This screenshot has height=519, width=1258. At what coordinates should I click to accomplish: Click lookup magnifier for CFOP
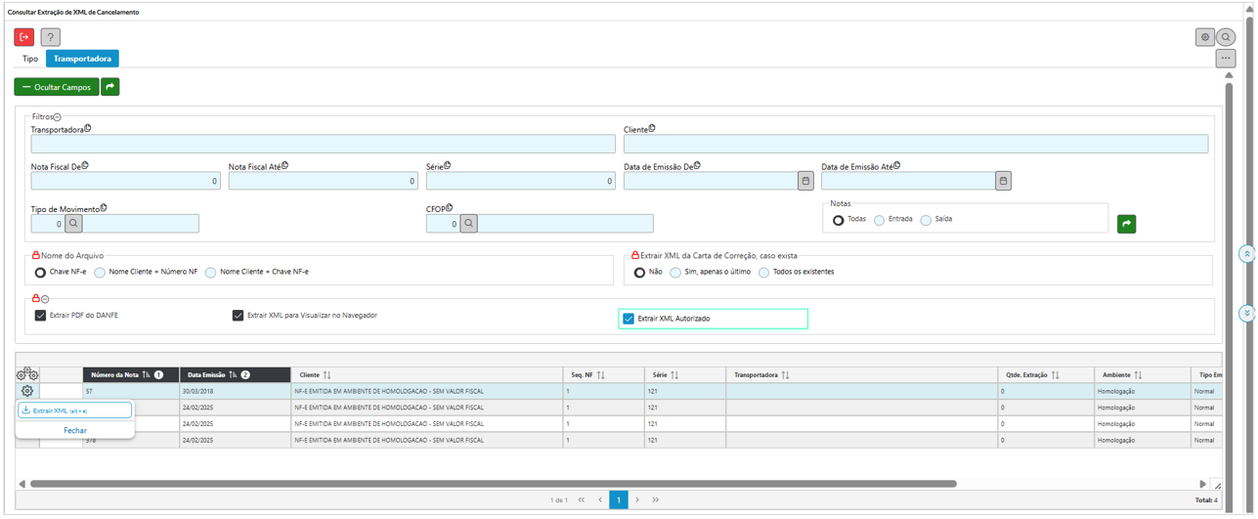pos(469,224)
